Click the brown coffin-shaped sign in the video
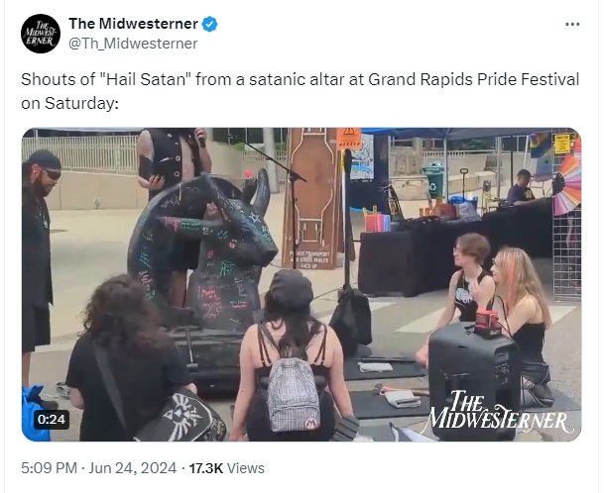The width and height of the screenshot is (605, 493). click(x=312, y=198)
